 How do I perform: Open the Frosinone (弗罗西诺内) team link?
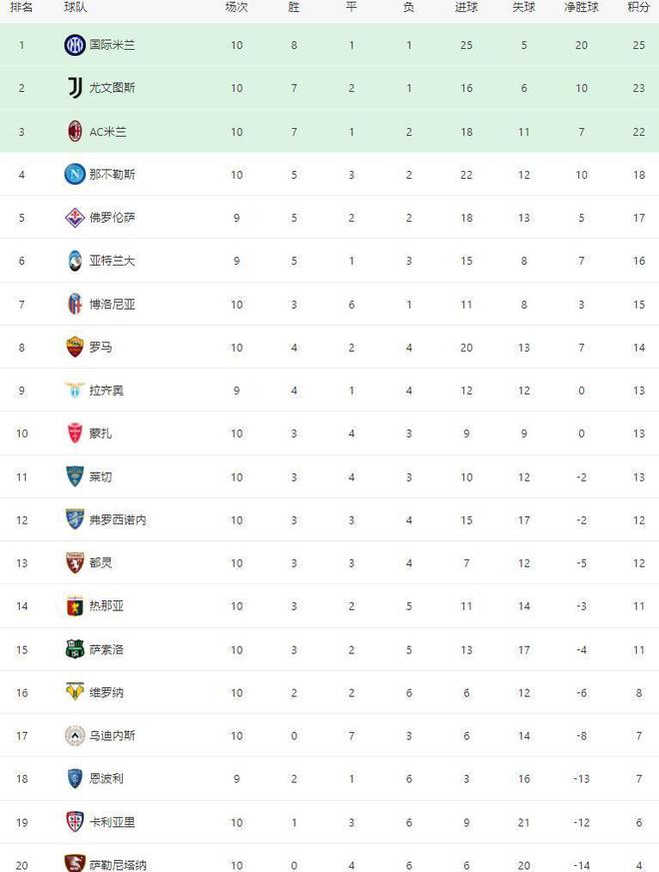[x=118, y=519]
